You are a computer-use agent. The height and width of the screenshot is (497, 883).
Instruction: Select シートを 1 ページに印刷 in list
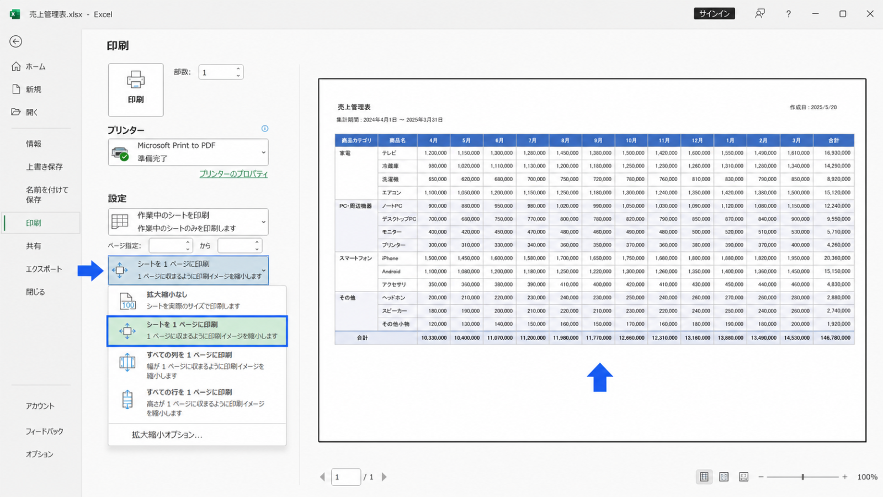pyautogui.click(x=197, y=331)
